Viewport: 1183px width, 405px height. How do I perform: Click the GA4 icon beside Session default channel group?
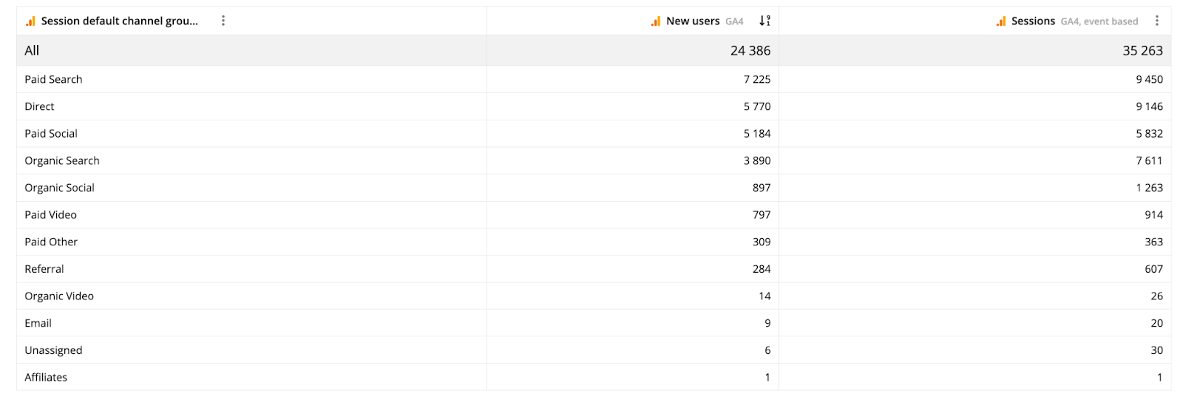[30, 21]
